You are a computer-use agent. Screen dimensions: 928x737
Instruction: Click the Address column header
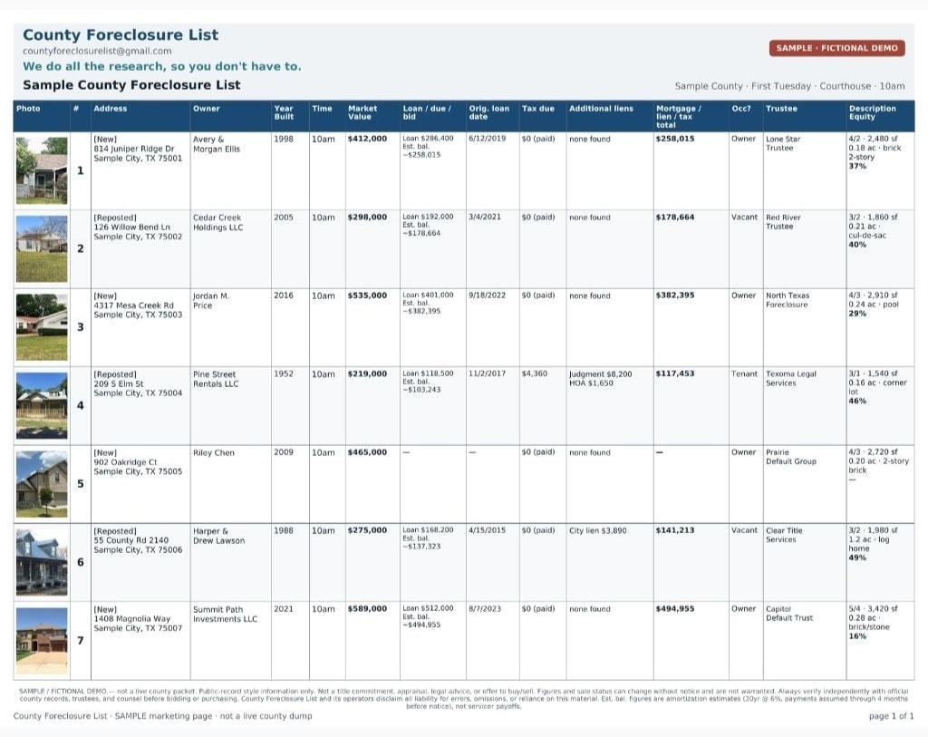(110, 109)
